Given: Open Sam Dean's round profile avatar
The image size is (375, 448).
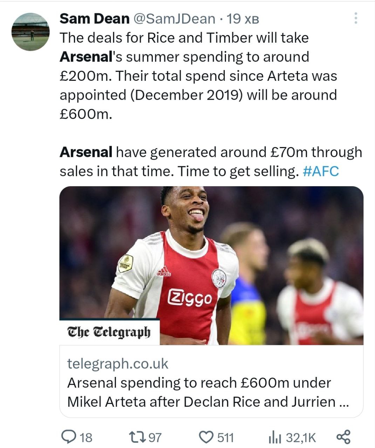Looking at the screenshot, I should 30,32.
